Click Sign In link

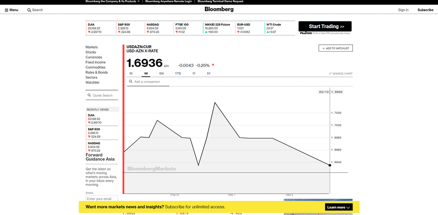403,10
